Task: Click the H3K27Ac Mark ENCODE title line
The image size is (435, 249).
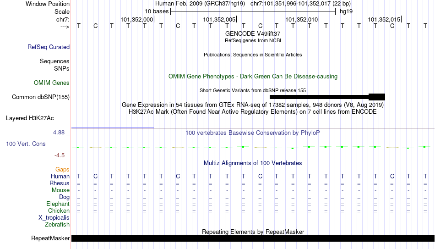Action: [253, 112]
